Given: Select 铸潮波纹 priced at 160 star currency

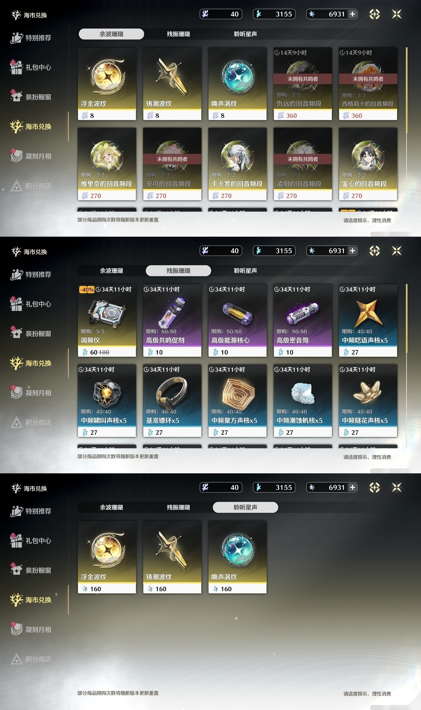Looking at the screenshot, I should (x=172, y=557).
